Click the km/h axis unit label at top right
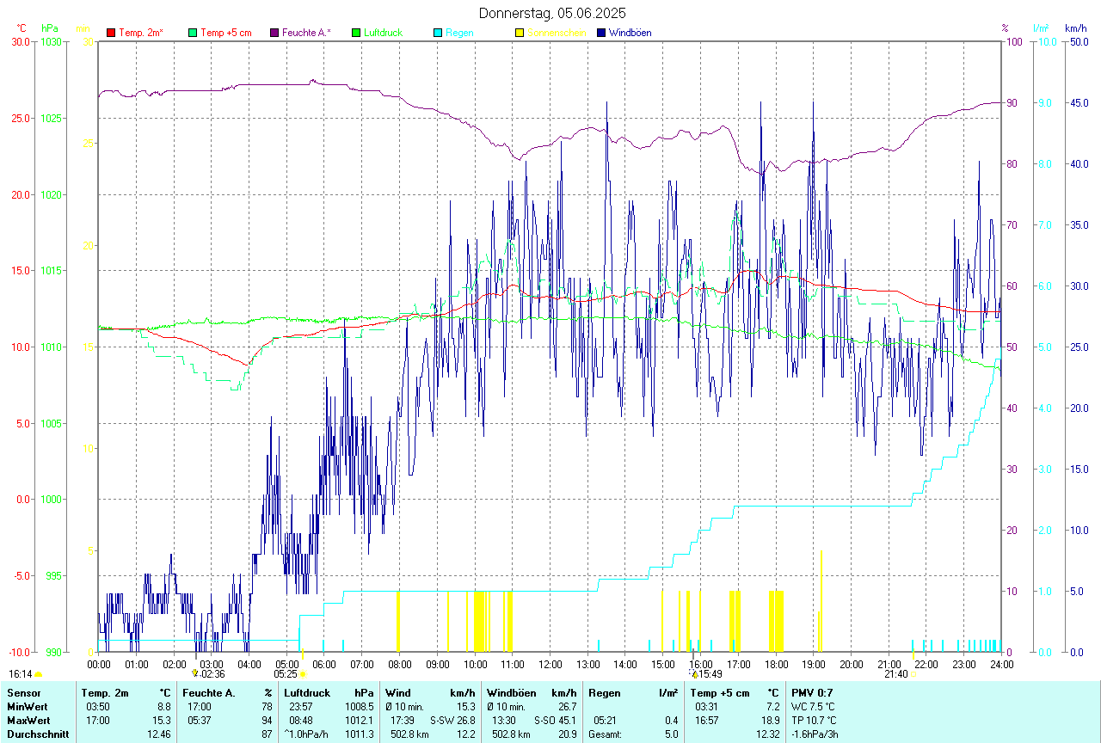 point(1075,28)
